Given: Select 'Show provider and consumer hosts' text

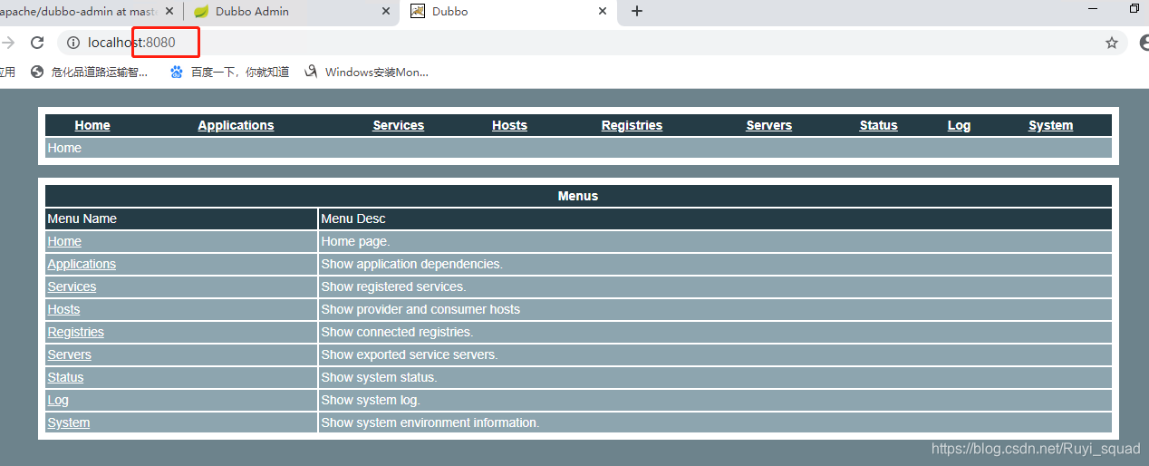Looking at the screenshot, I should (420, 309).
